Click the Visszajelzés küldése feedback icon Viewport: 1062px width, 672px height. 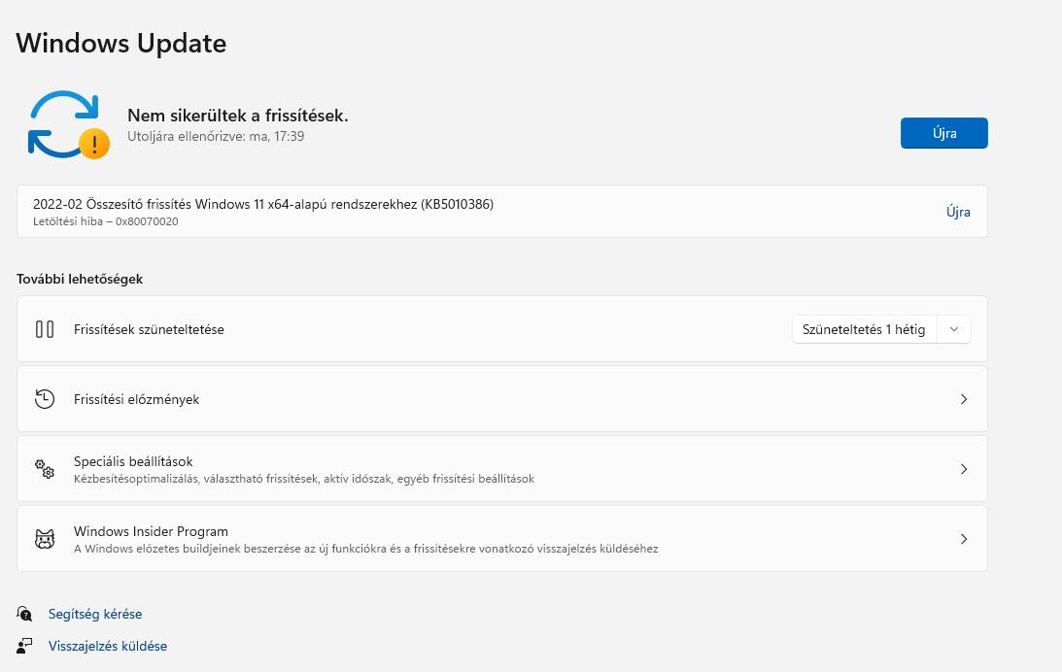pyautogui.click(x=24, y=646)
